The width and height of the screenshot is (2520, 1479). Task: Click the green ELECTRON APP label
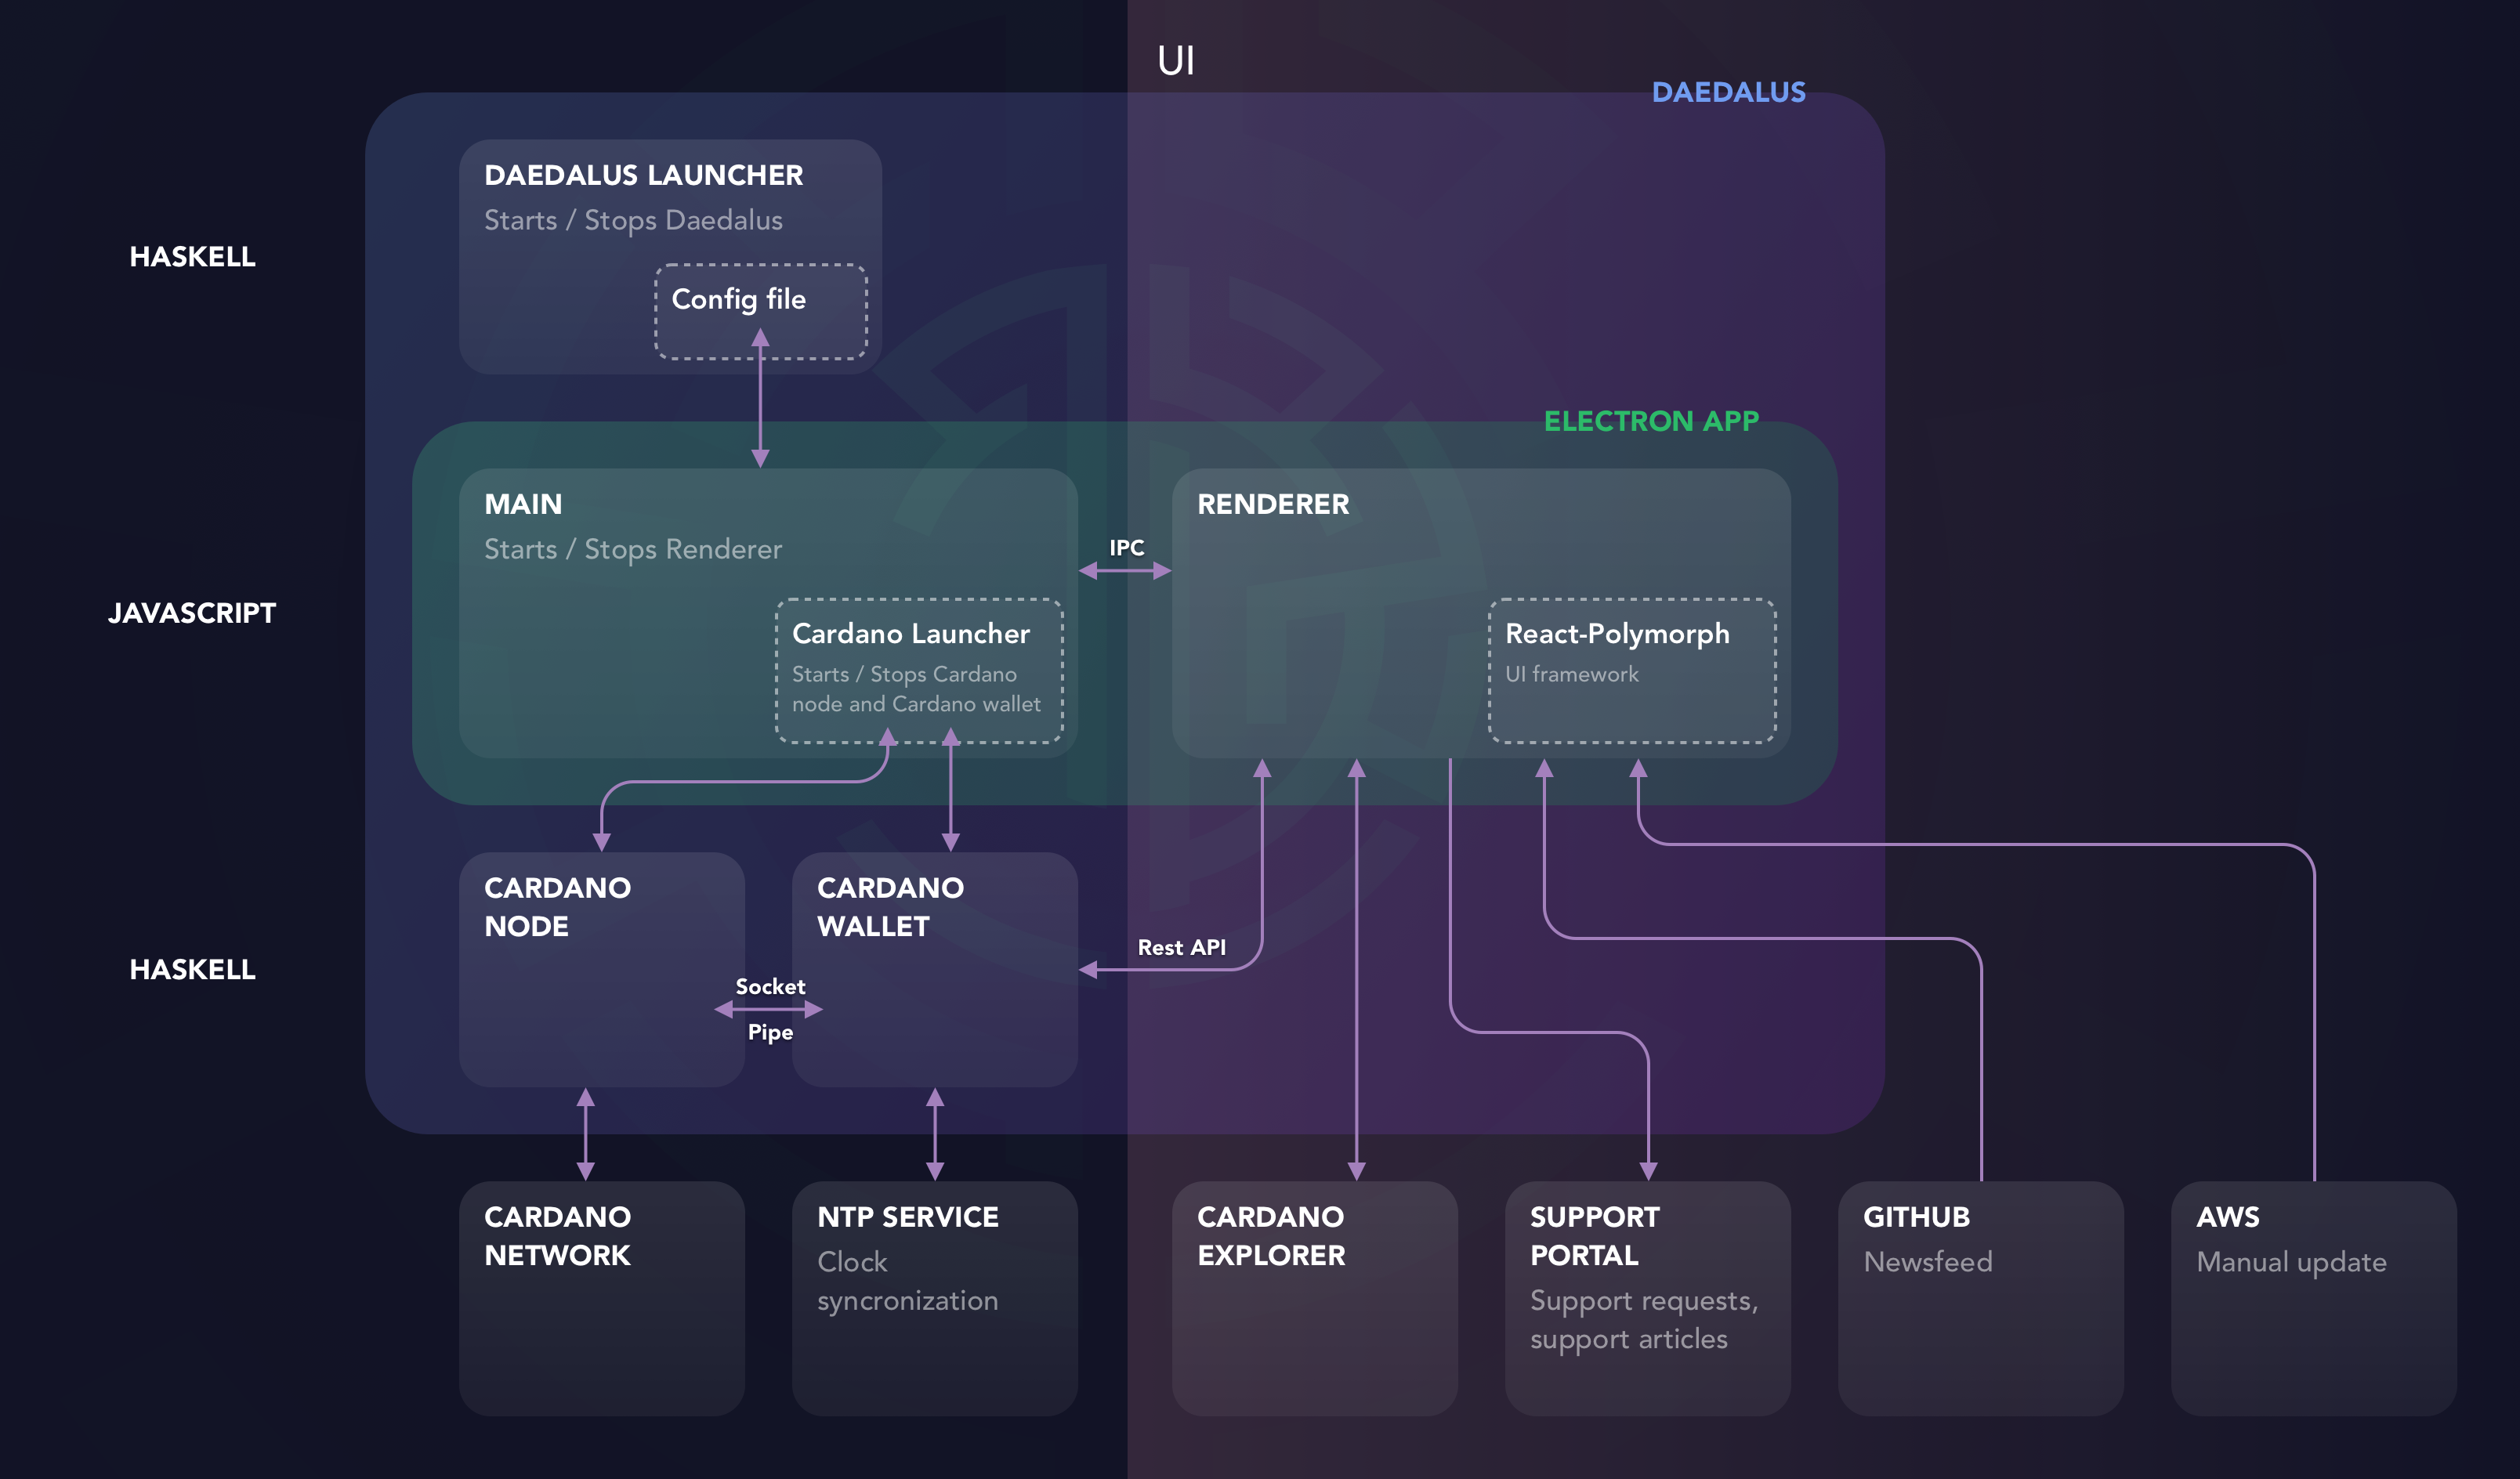click(1651, 421)
